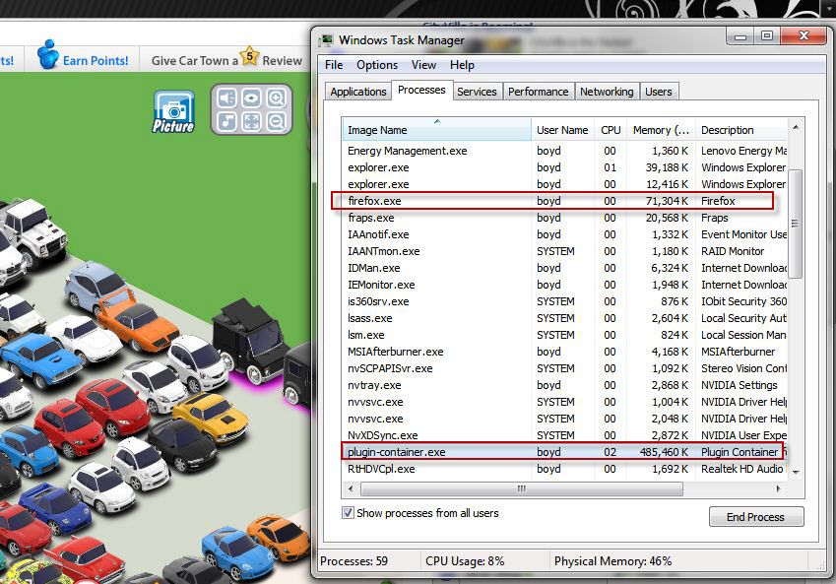
Task: Click the horizontal scroll left arrow
Action: pos(351,488)
